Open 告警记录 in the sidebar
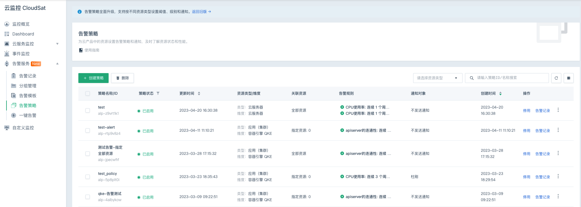581x207 pixels. pyautogui.click(x=27, y=76)
